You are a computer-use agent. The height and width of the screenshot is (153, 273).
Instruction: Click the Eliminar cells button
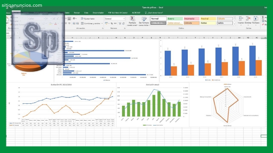(248, 21)
